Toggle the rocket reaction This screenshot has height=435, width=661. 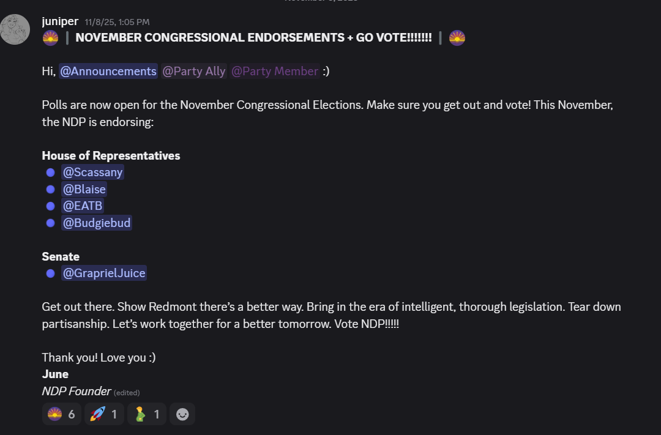(x=104, y=414)
